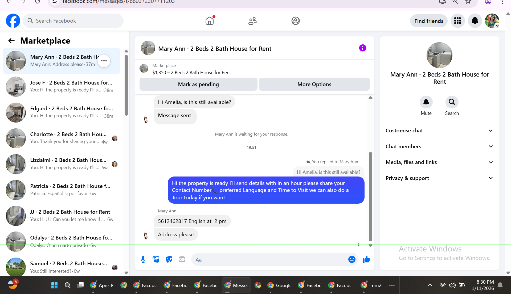Click Mark as pending button
This screenshot has width=511, height=294.
[198, 84]
